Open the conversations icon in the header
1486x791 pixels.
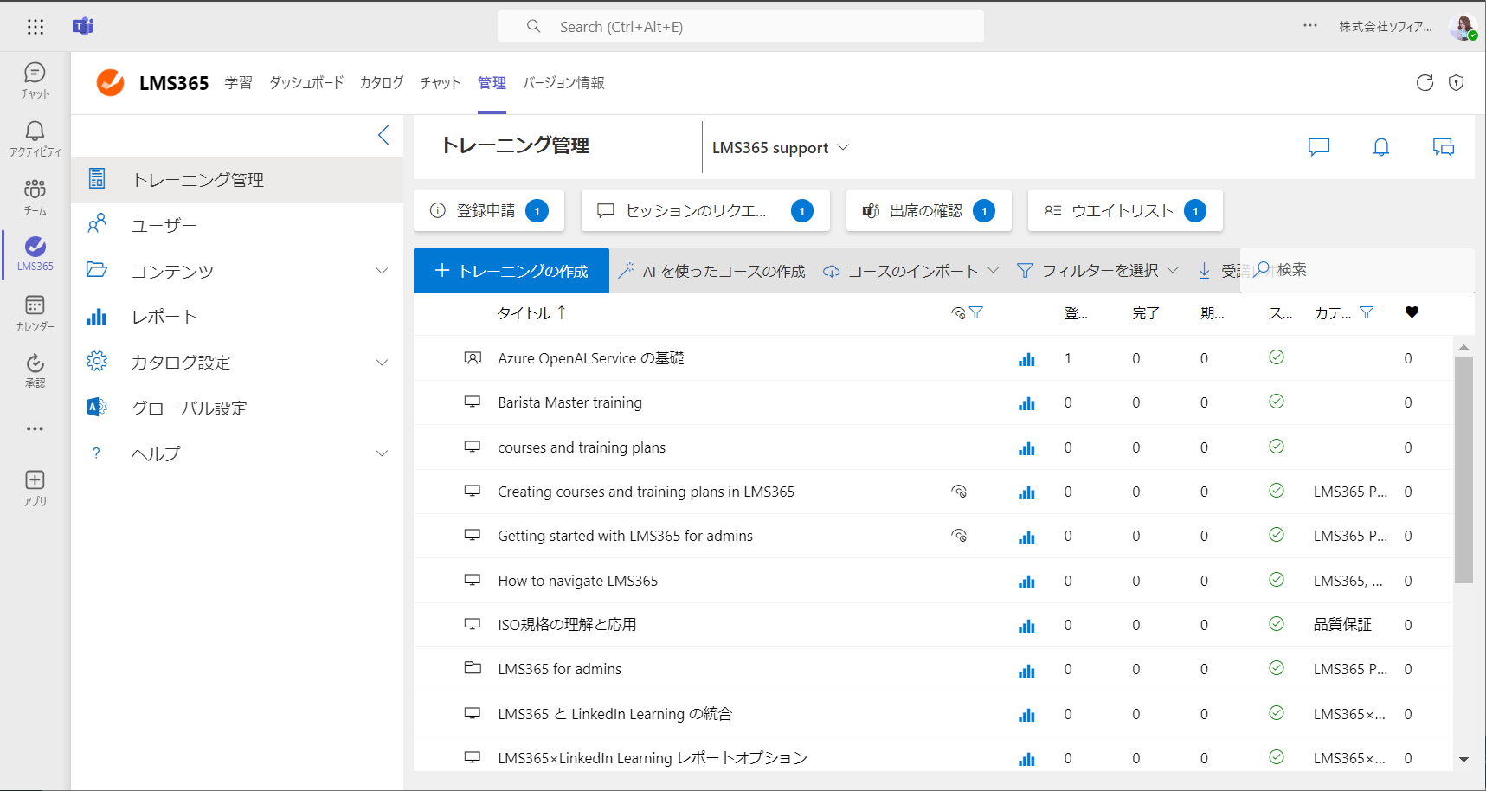(1444, 147)
